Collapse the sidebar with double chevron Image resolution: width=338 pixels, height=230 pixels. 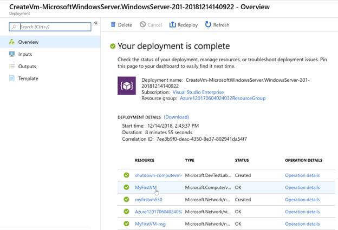[96, 23]
